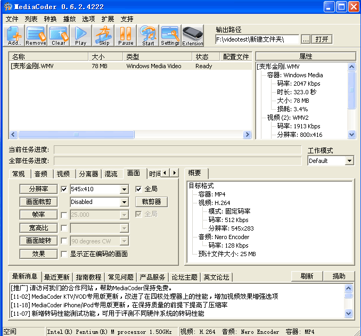Enable 显示正在编码的画面 checkbox
Image resolution: width=361 pixels, height=336 pixels.
64,254
